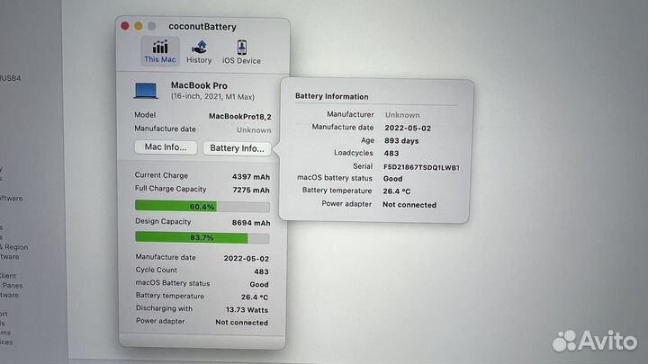Open the History tab
This screenshot has width=648, height=364.
tap(199, 52)
